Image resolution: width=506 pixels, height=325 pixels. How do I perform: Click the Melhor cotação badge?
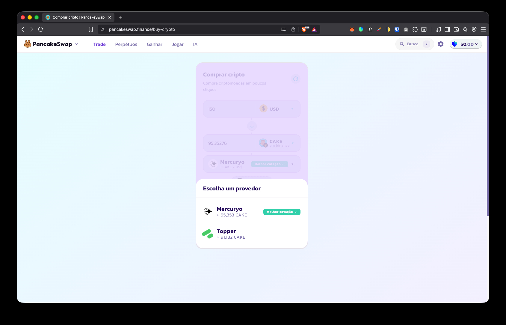coord(282,212)
